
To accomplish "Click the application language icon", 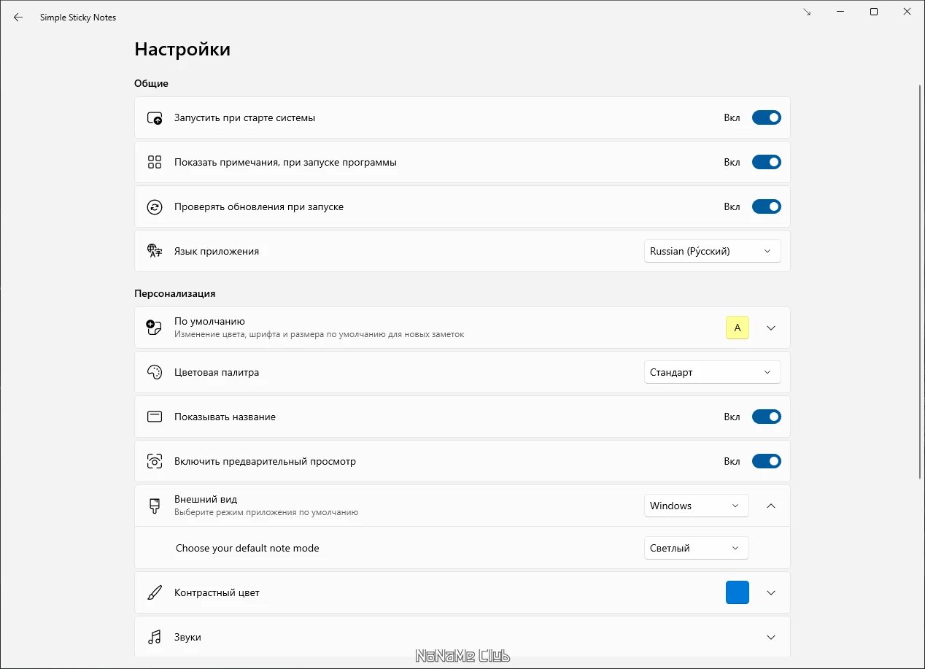I will click(155, 252).
